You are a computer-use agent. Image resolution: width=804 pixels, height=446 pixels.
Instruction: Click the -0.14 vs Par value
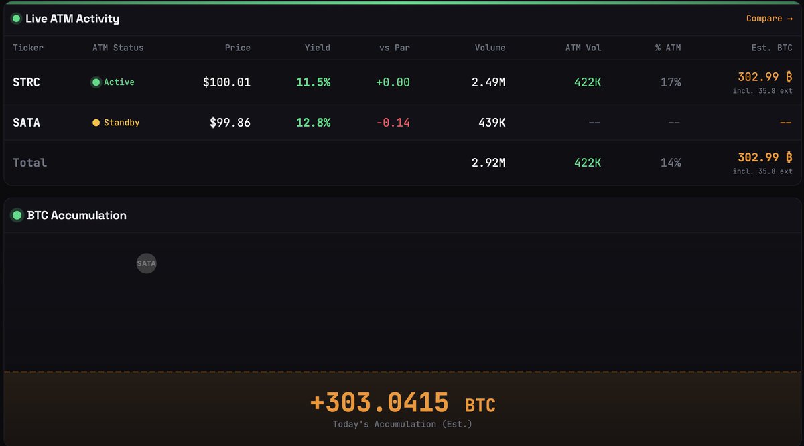pyautogui.click(x=393, y=123)
